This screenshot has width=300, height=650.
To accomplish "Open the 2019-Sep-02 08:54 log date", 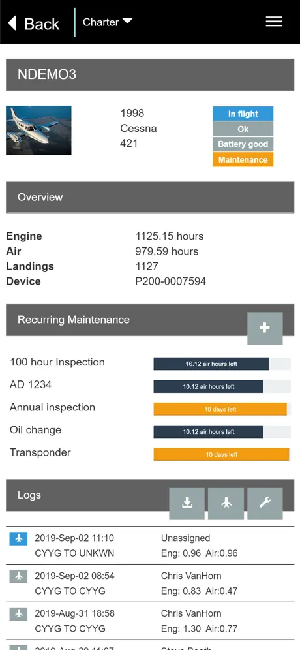I will (74, 576).
